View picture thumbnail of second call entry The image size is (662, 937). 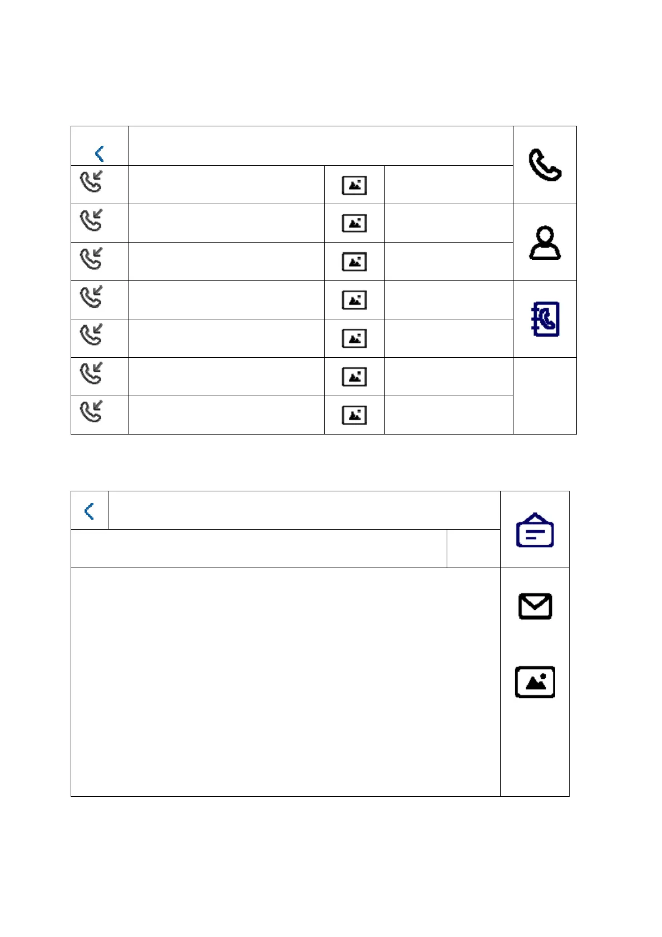pos(354,223)
